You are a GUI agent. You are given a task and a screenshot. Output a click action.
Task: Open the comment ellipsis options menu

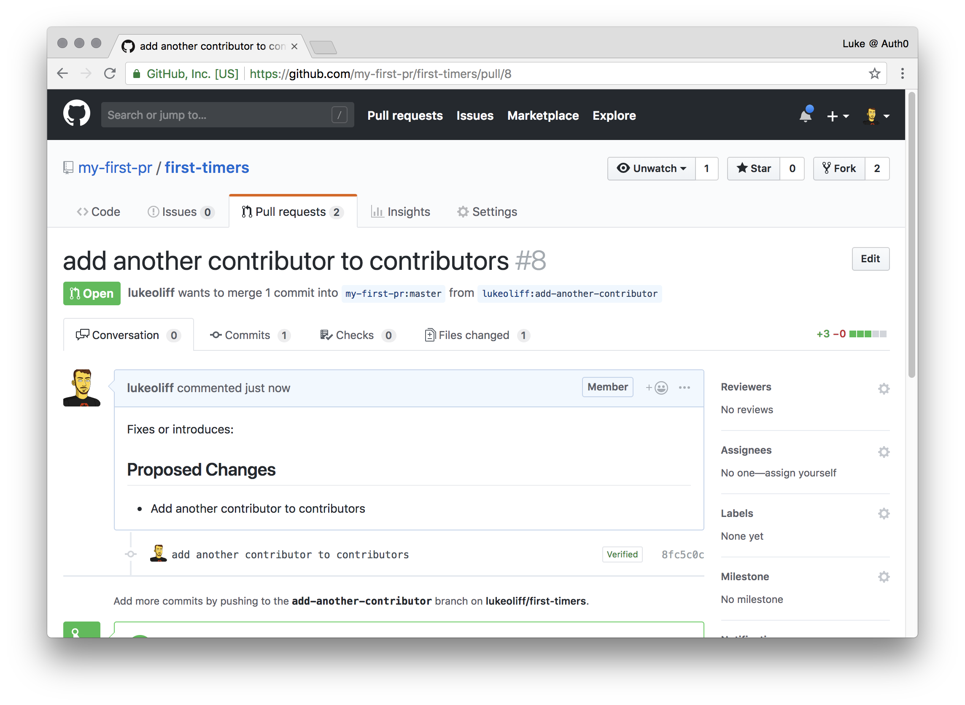click(x=685, y=388)
